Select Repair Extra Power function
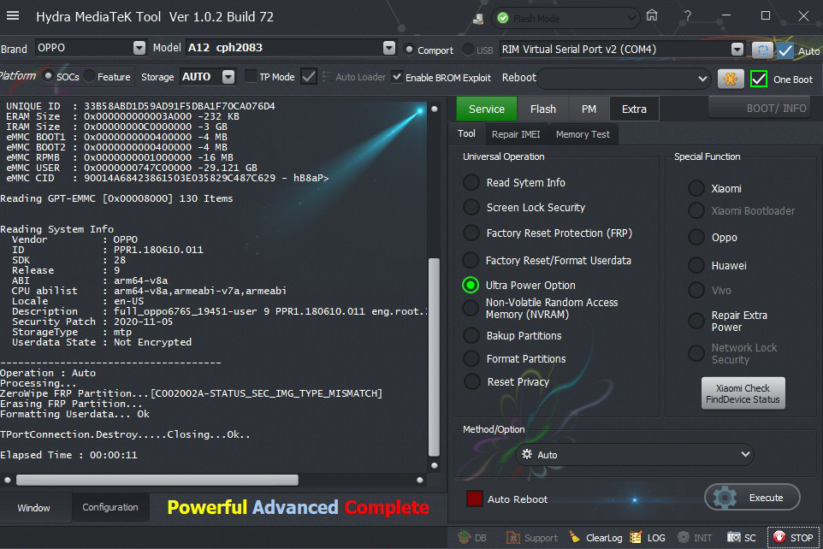 [x=696, y=322]
